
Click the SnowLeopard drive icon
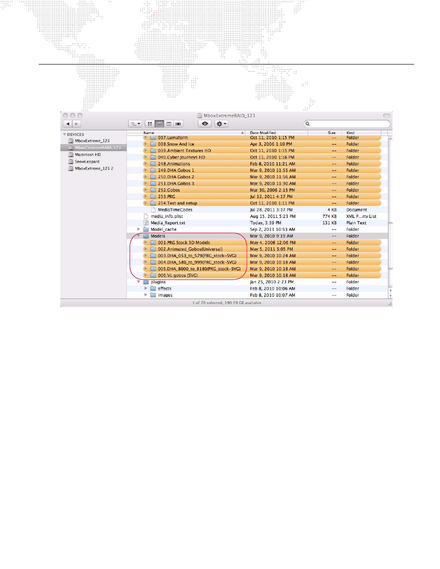71,162
